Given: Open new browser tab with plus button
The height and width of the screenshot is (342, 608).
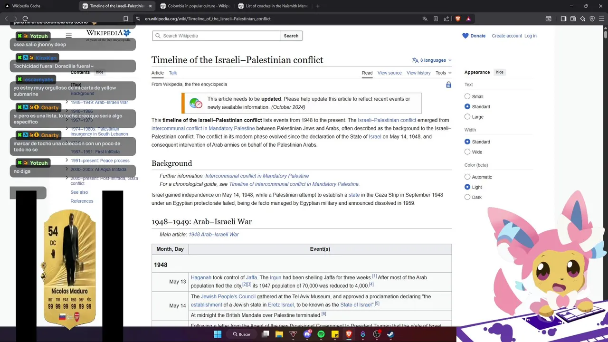Looking at the screenshot, I should tap(318, 6).
